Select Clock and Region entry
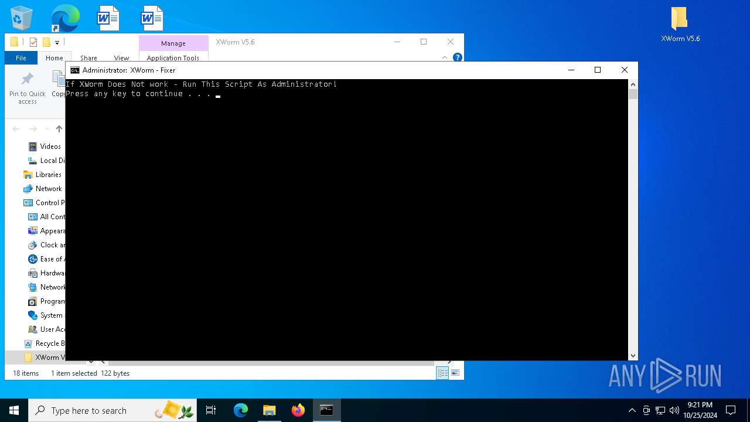 click(46, 245)
